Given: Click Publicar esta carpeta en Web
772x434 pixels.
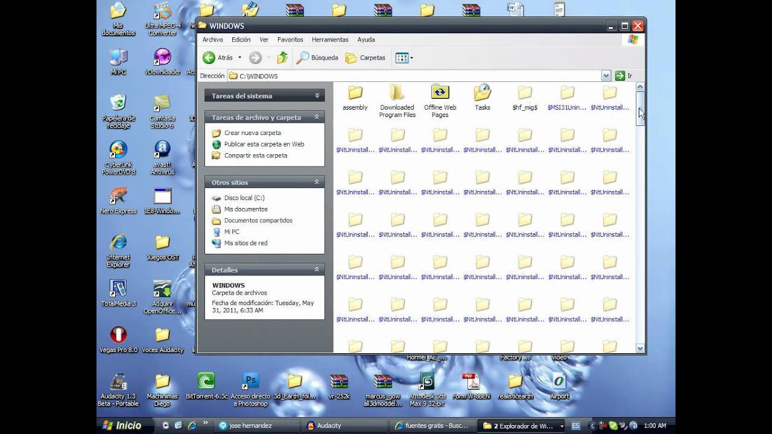Looking at the screenshot, I should pos(264,144).
